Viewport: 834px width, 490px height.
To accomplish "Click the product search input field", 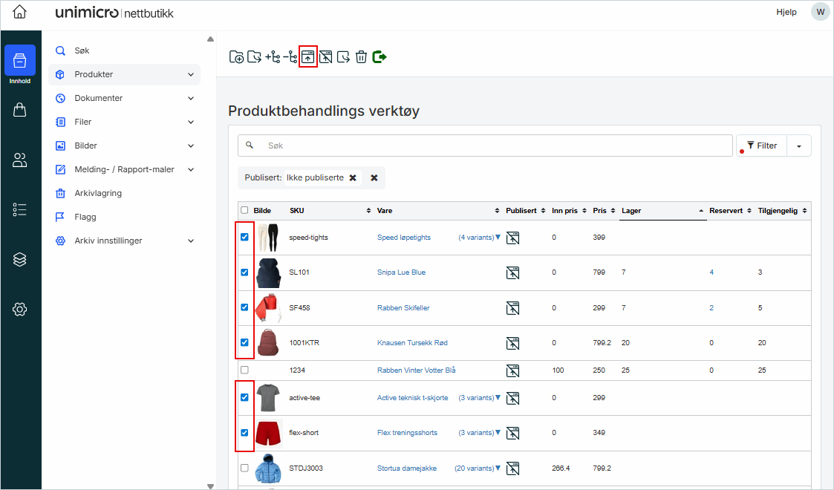I will [x=490, y=146].
